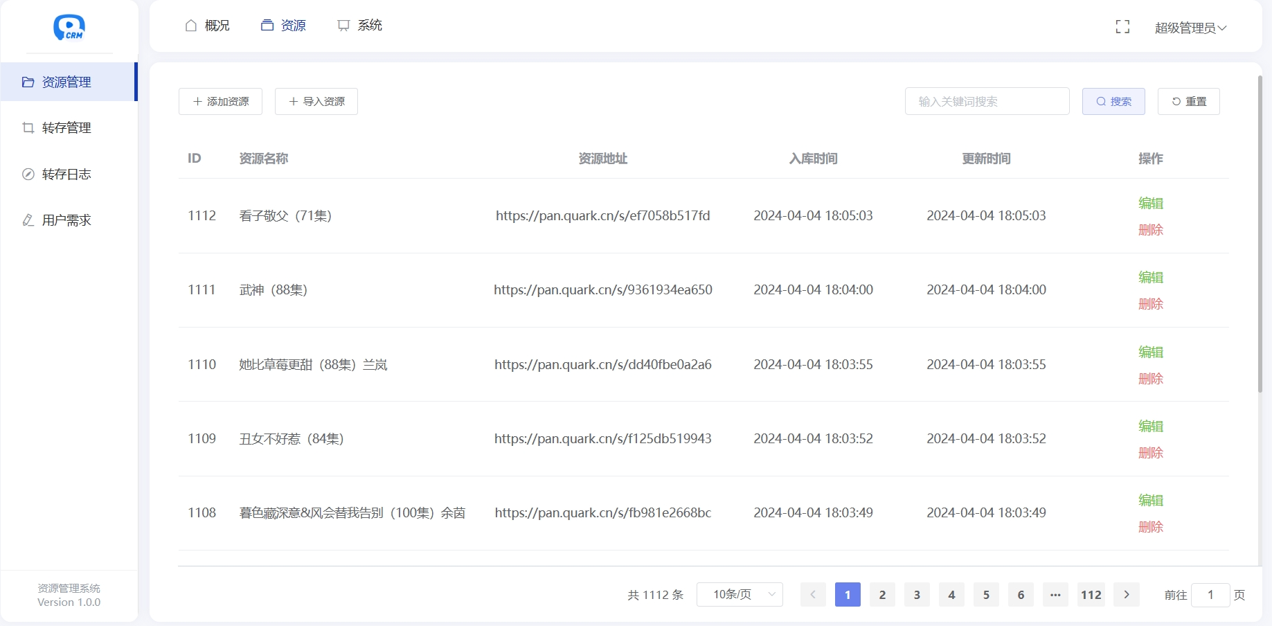Click URL https://pan.quark.cn/s/ef7058b517fd
This screenshot has width=1272, height=626.
click(603, 215)
